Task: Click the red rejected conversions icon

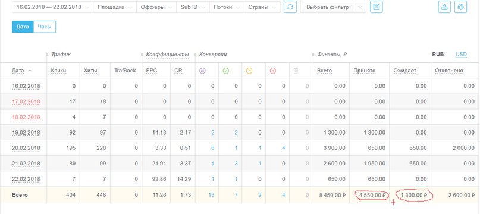Action: (x=273, y=71)
